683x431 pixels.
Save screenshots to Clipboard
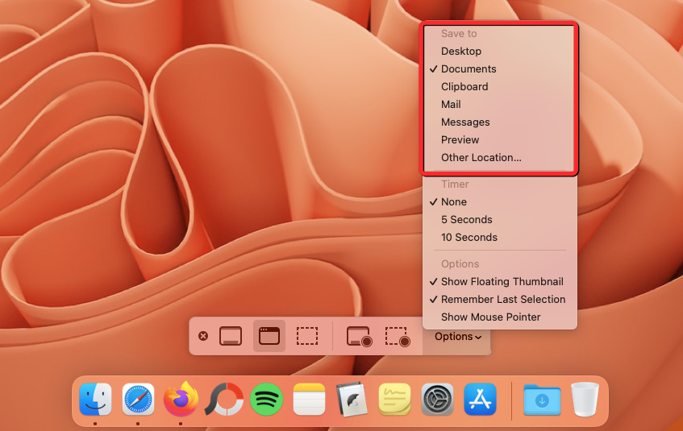tap(464, 87)
